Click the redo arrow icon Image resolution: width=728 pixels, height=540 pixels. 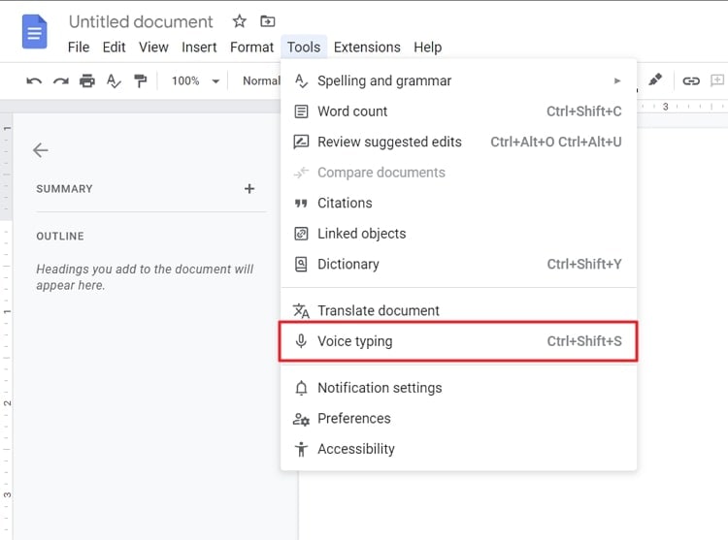point(60,81)
